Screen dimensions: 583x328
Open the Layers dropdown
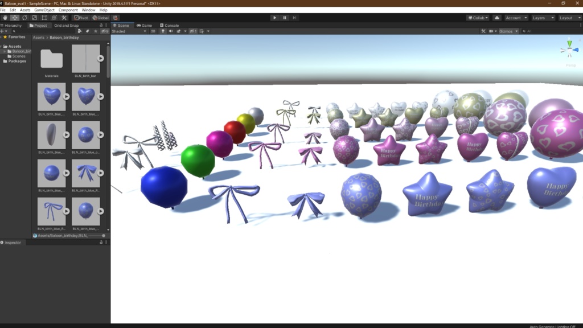[543, 18]
